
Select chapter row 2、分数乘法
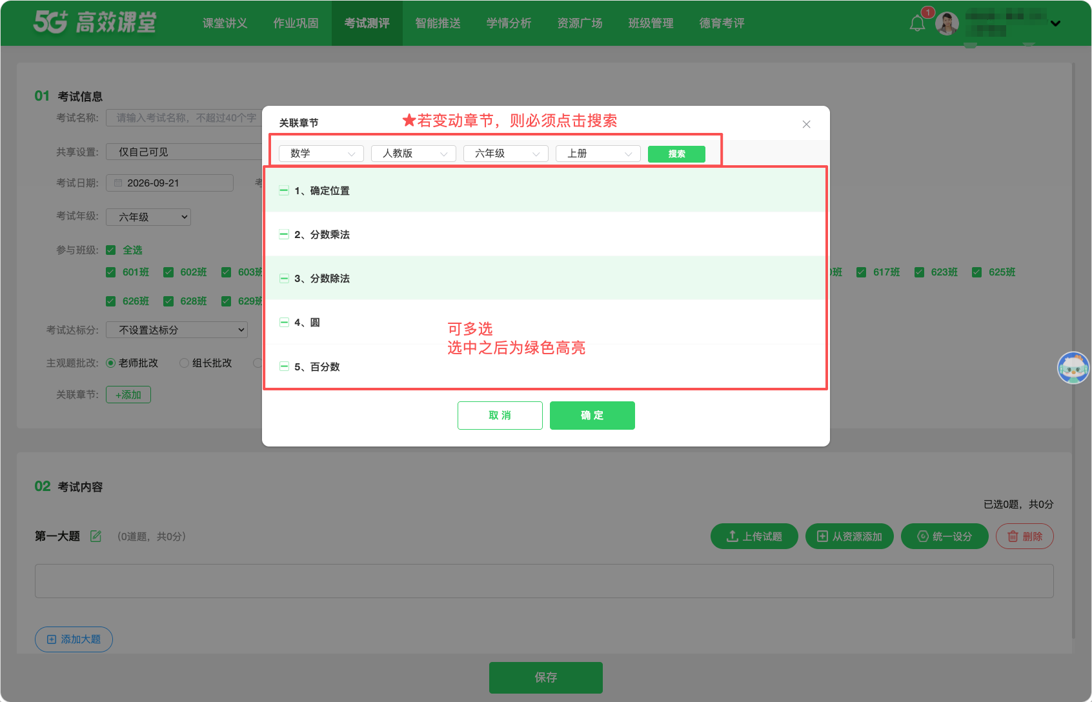click(545, 234)
